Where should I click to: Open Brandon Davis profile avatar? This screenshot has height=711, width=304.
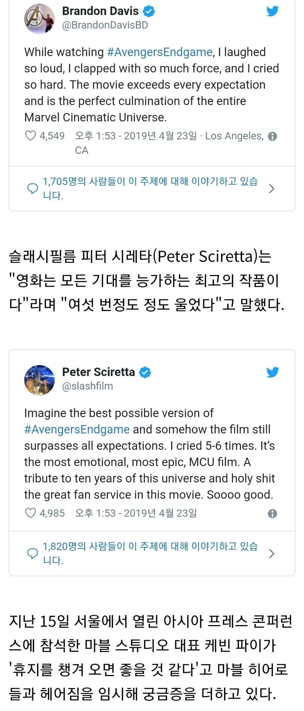(x=39, y=19)
